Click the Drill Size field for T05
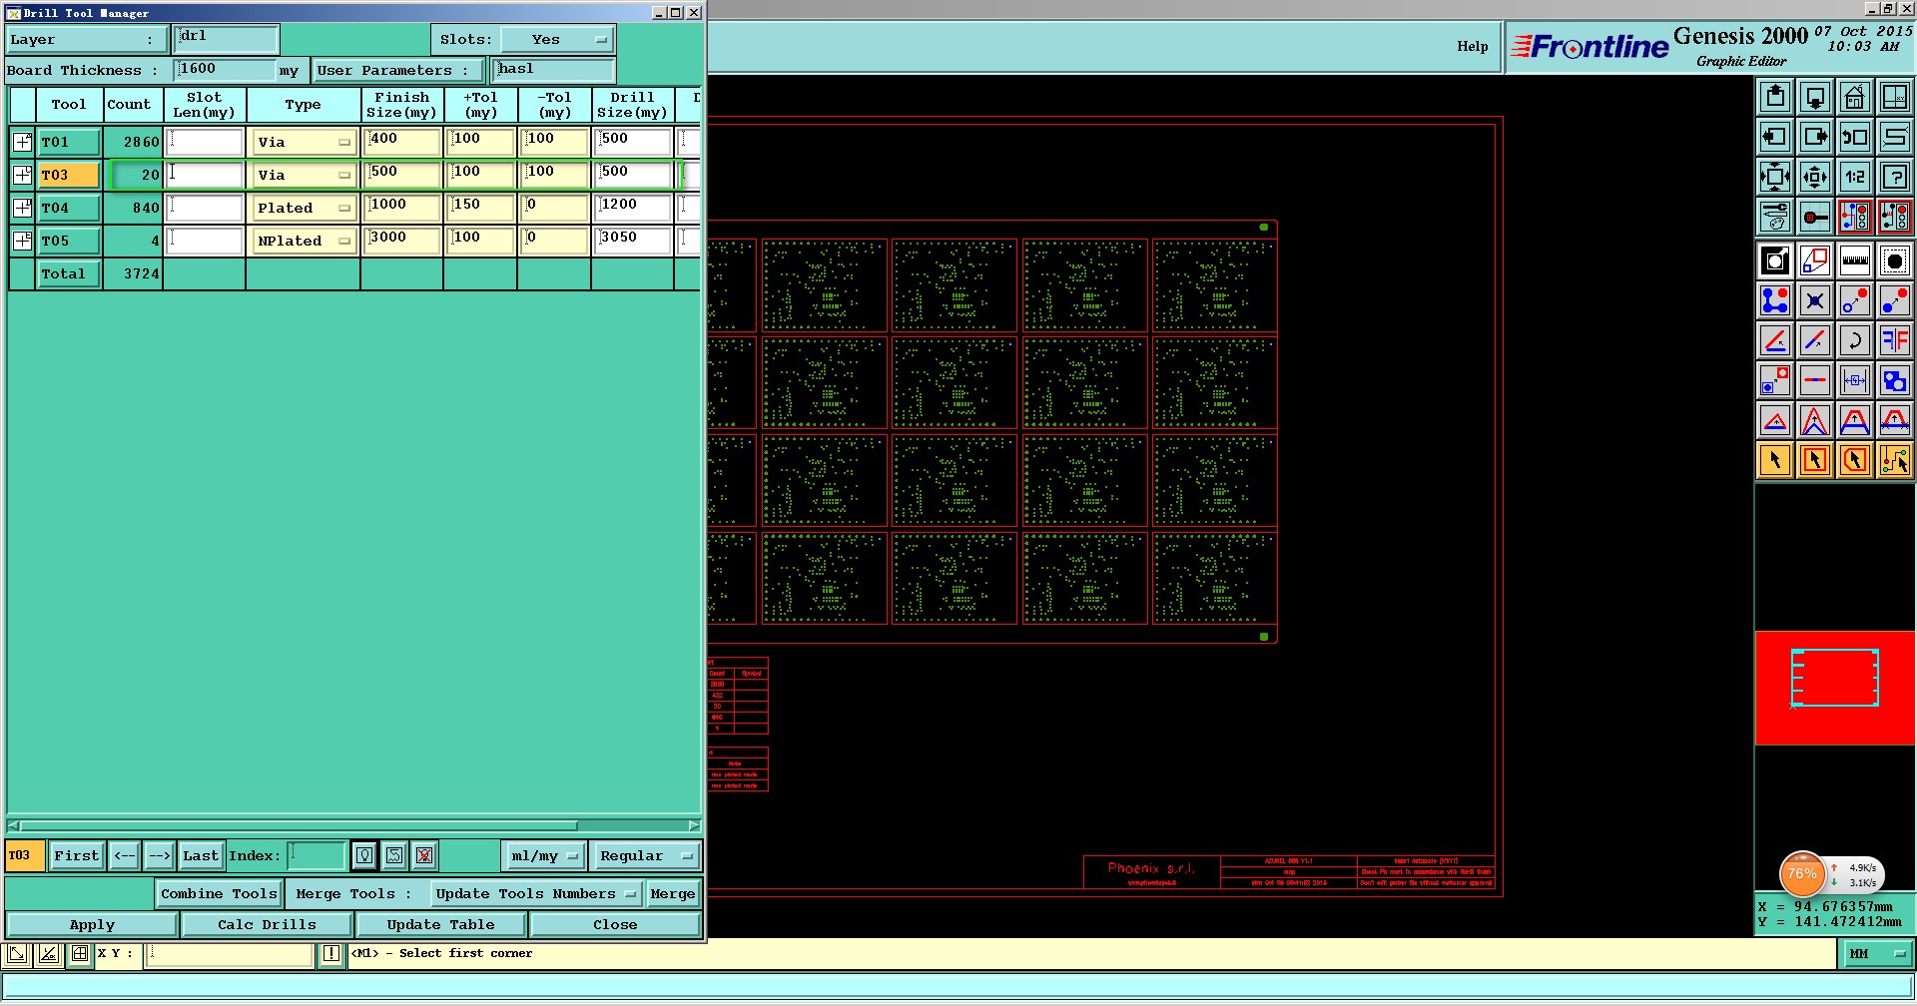The height and width of the screenshot is (1006, 1917). 633,241
